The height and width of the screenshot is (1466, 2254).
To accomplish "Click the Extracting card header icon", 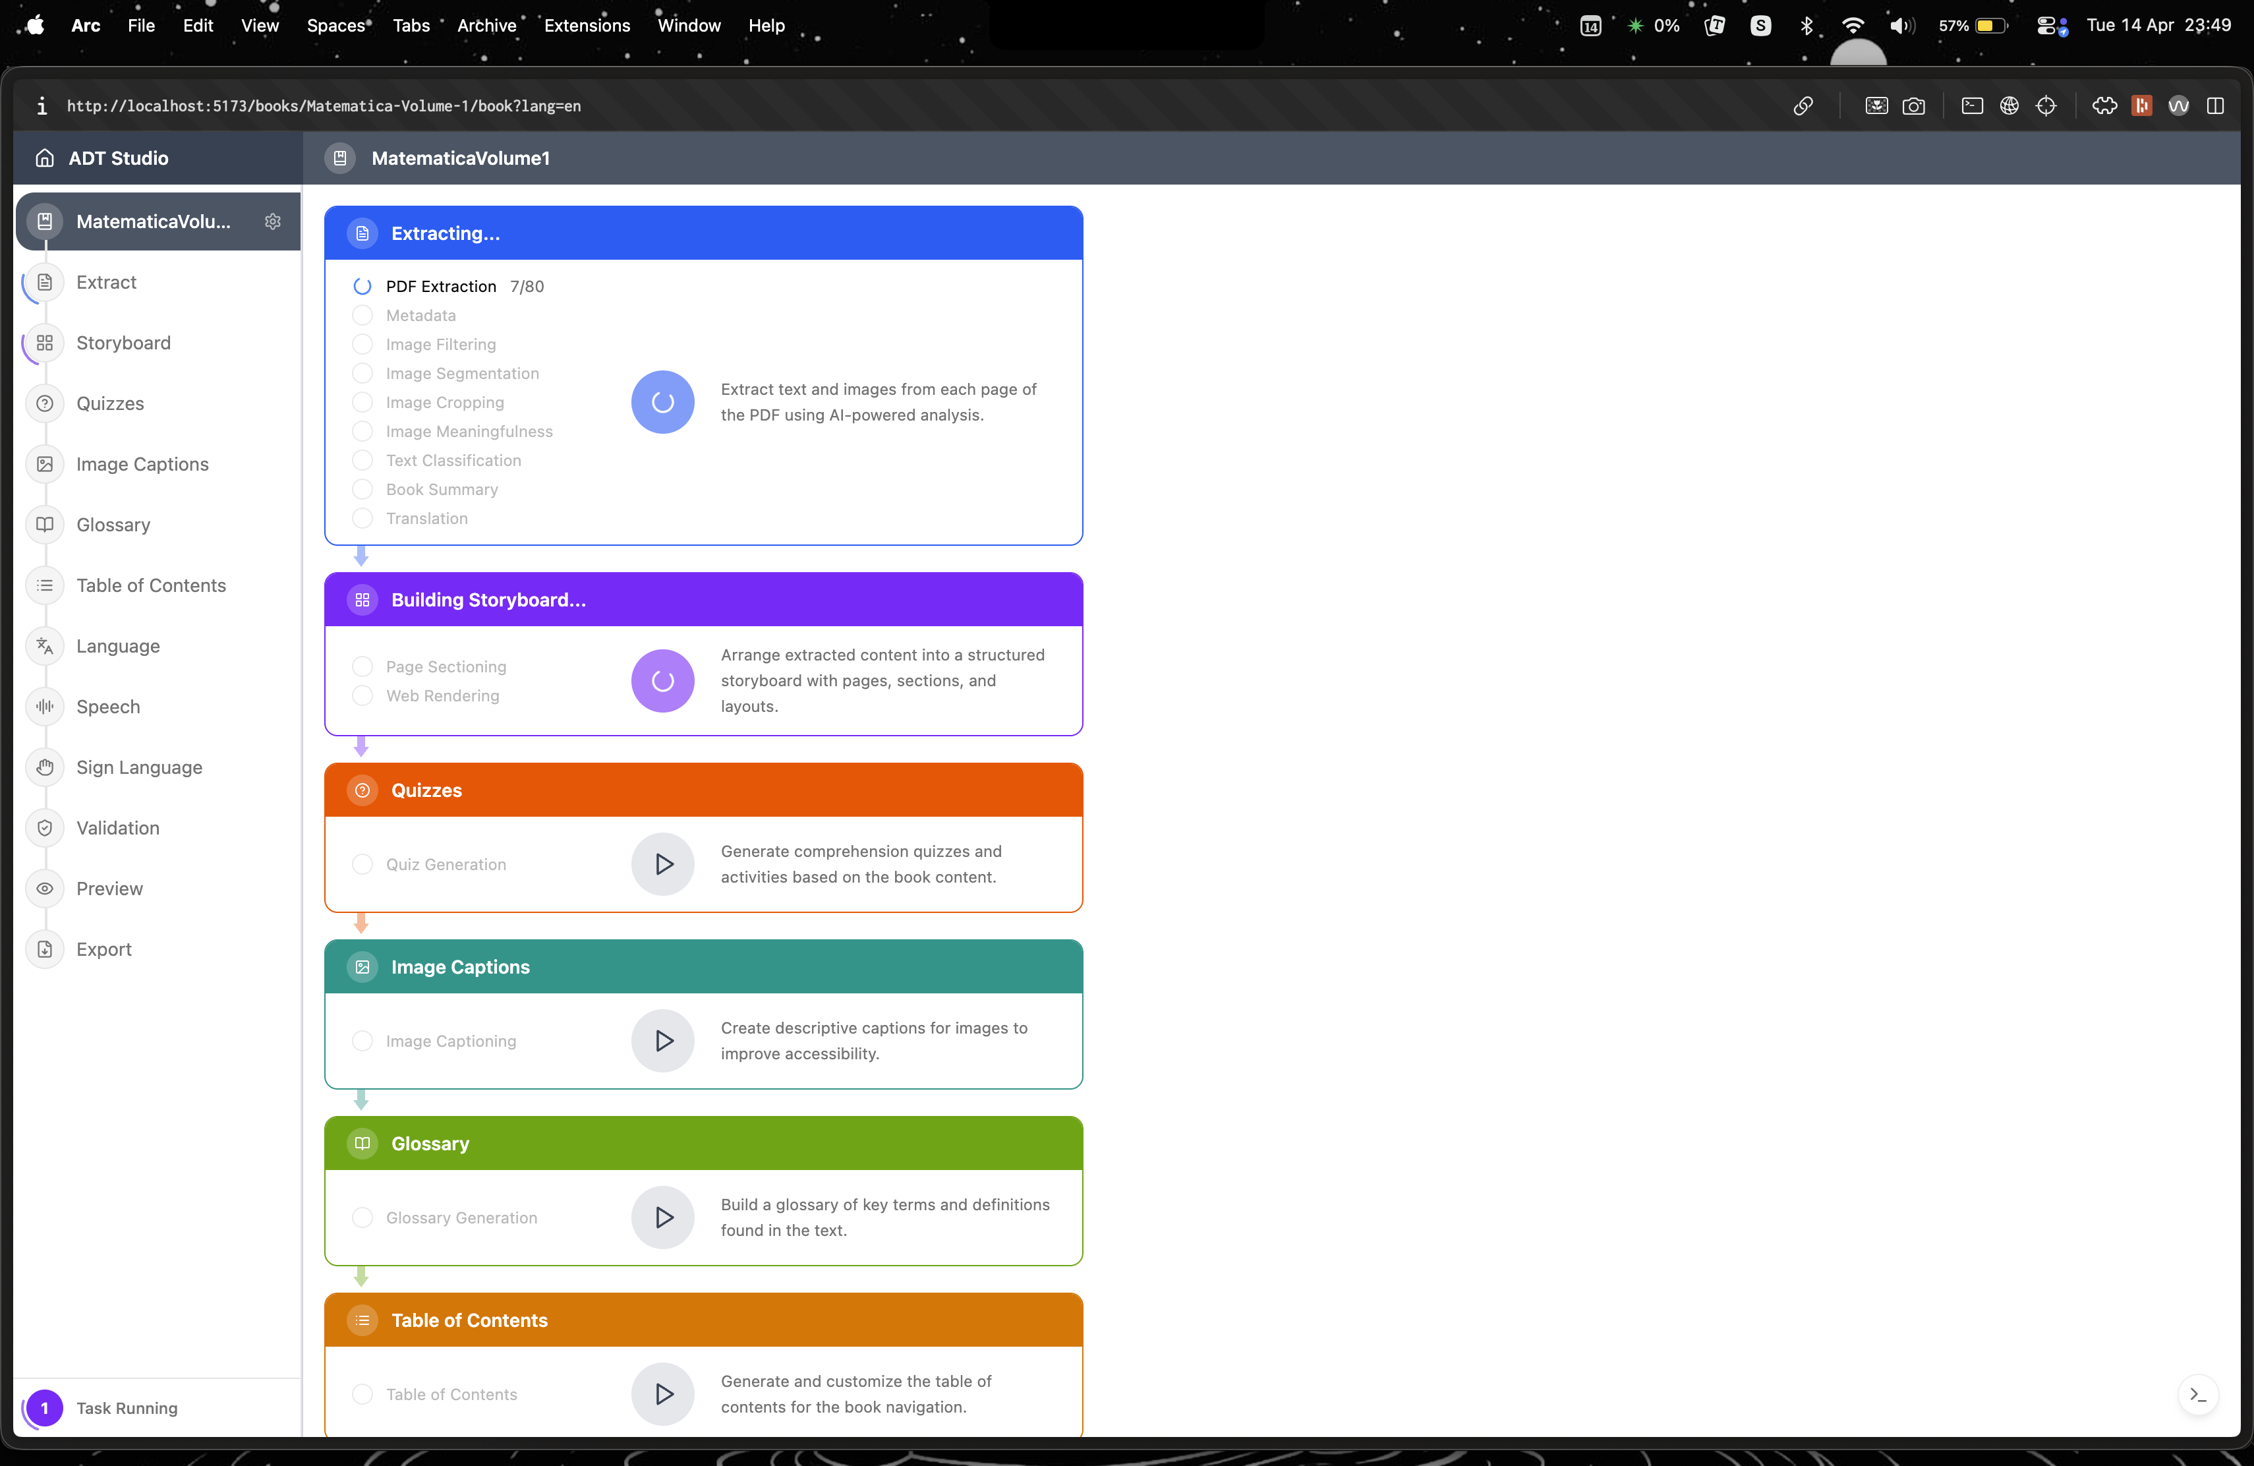I will [x=362, y=233].
